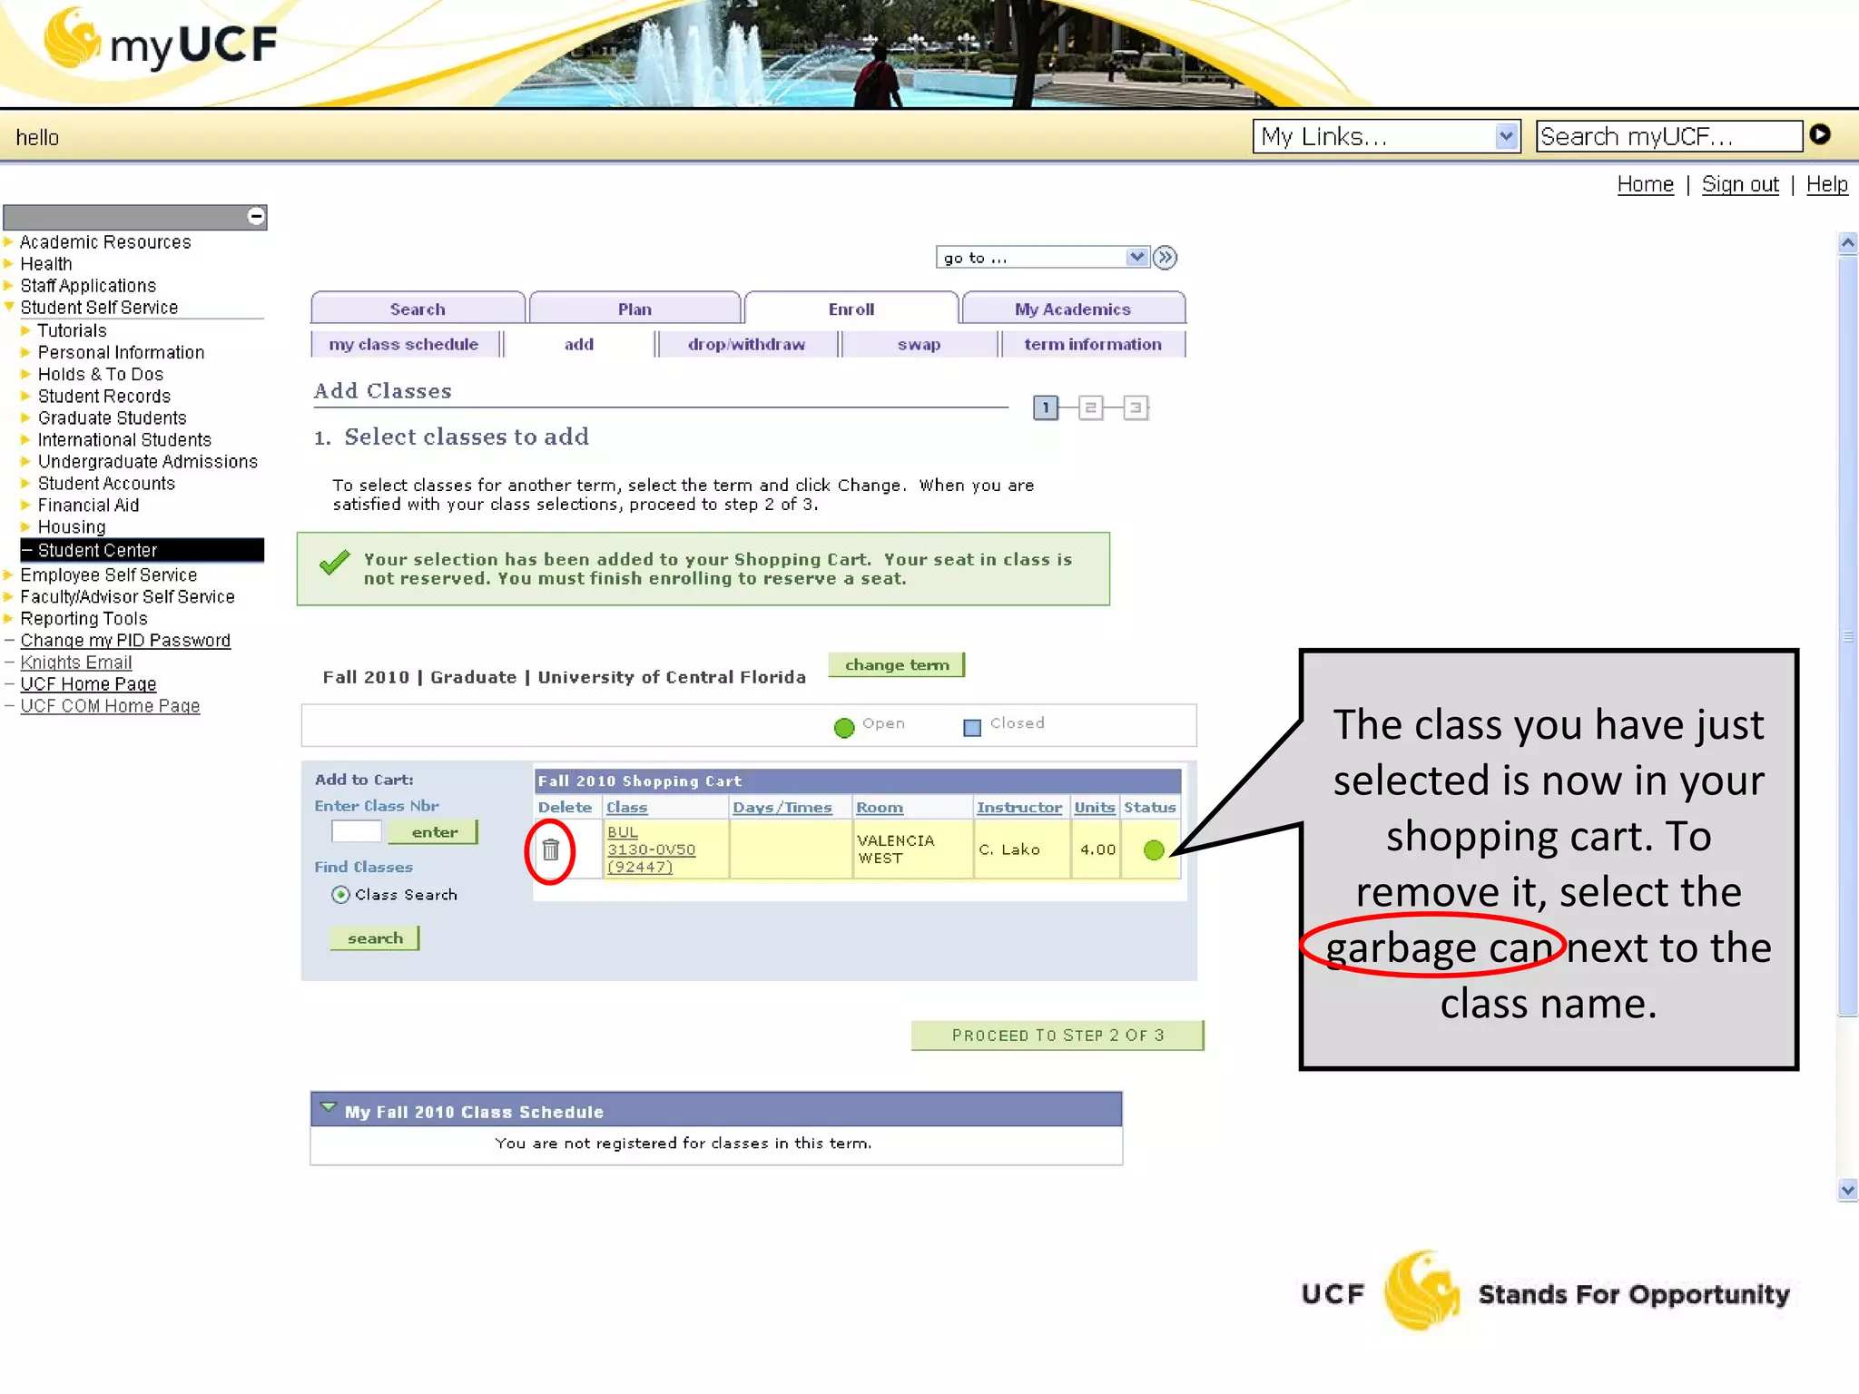Click the step 1 progress indicator
Screen dimensions: 1859x1394
coord(1045,407)
